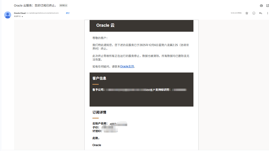Open the Oracle支持 support link

point(127,67)
